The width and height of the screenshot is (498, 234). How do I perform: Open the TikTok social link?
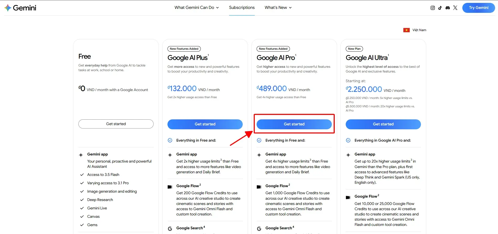point(440,8)
